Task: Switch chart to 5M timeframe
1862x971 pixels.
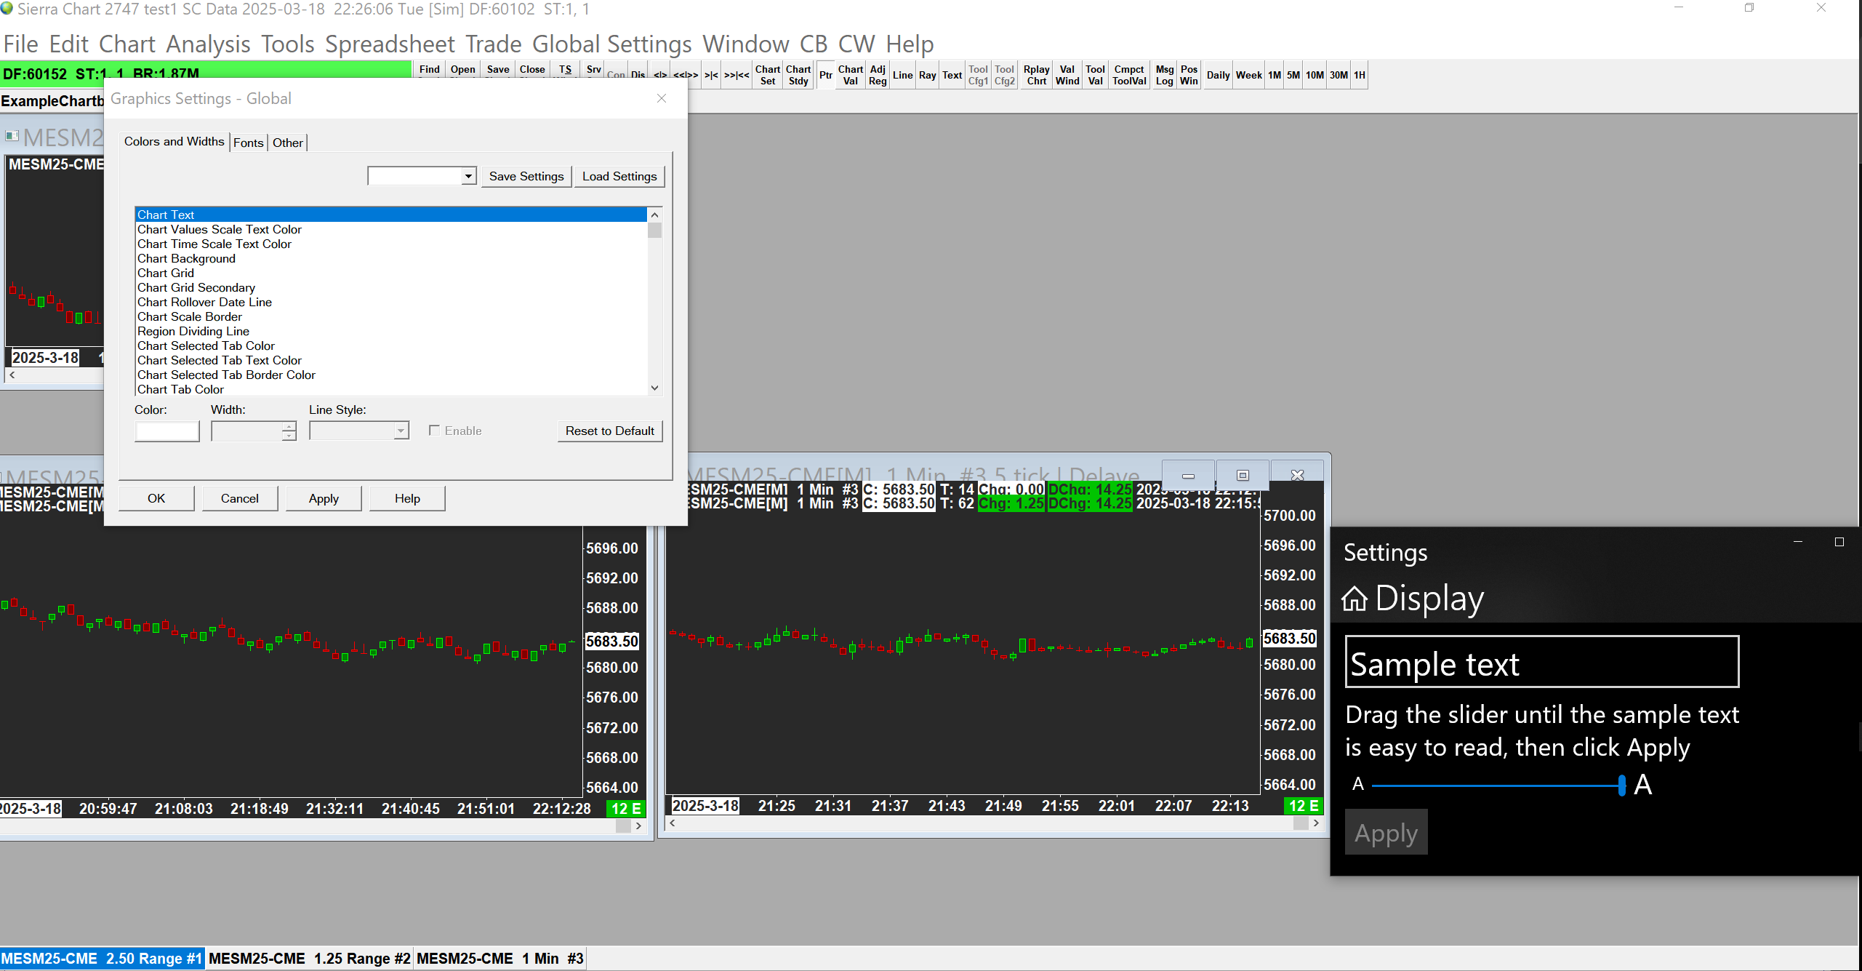Action: (x=1293, y=75)
